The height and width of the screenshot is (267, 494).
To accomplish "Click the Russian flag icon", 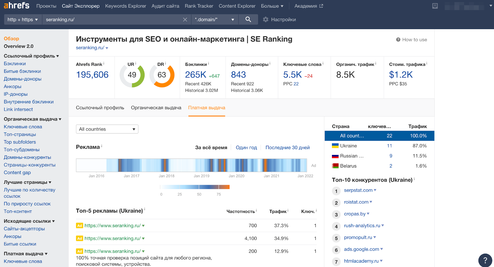I will click(335, 156).
